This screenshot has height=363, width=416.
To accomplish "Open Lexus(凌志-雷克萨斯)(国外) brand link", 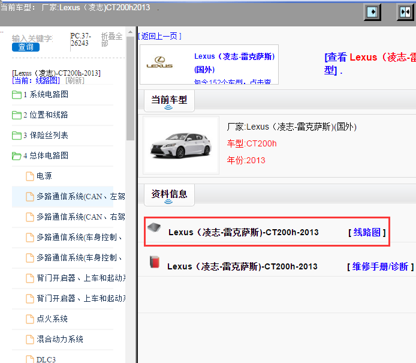I will tap(234, 63).
